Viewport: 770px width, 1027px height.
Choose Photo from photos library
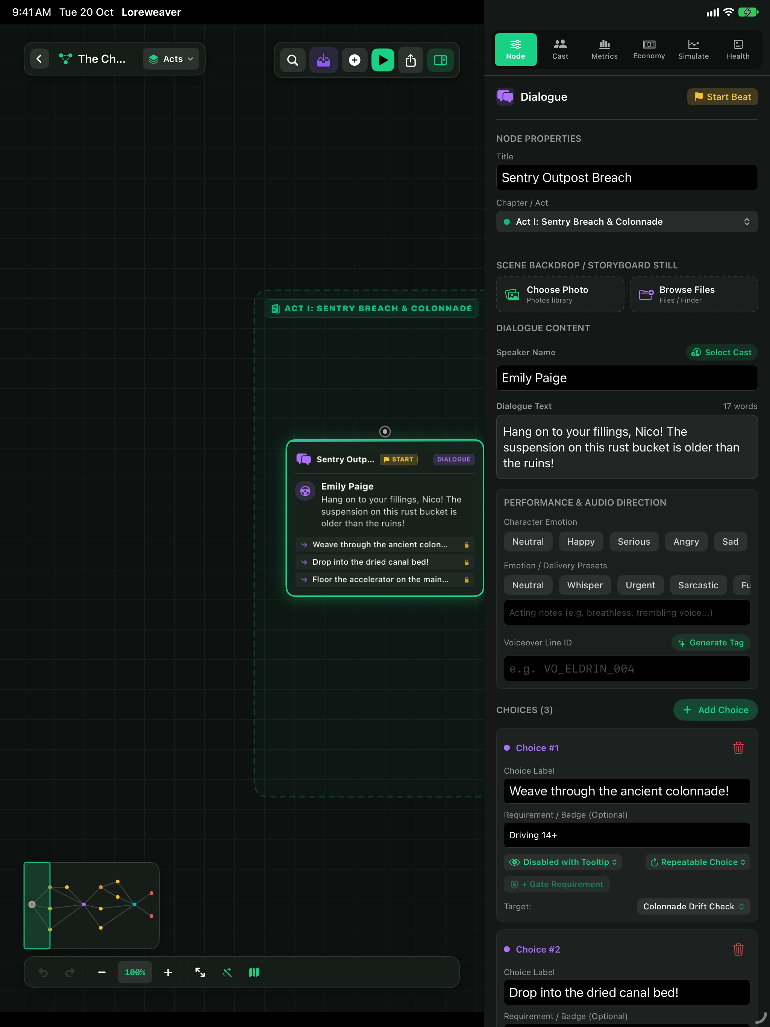click(x=560, y=294)
